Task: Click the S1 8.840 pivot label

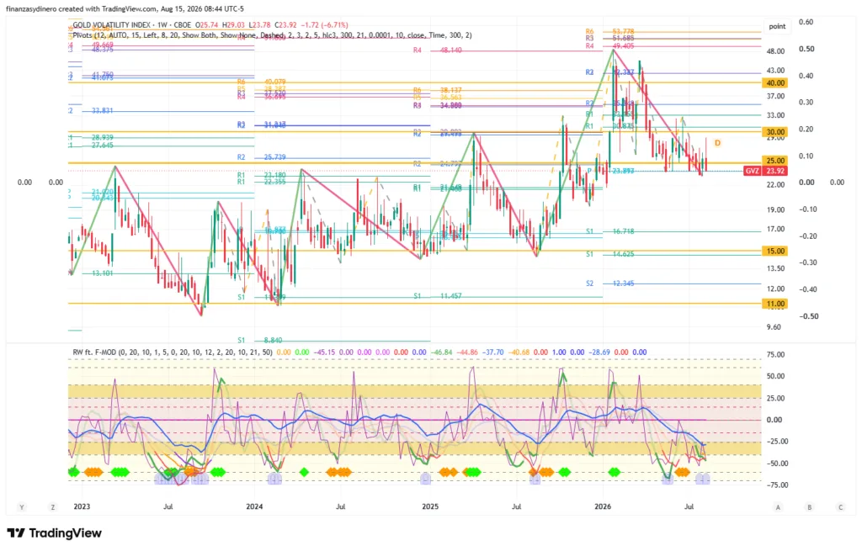Action: point(260,340)
